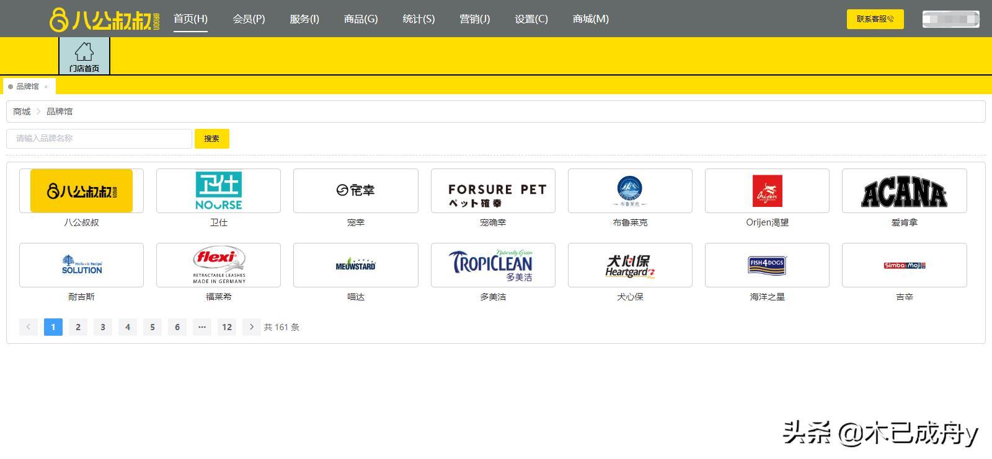
Task: Go to next page arrow
Action: point(252,327)
